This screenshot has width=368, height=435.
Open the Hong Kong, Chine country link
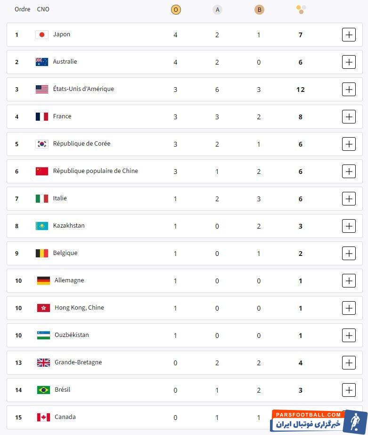point(79,308)
